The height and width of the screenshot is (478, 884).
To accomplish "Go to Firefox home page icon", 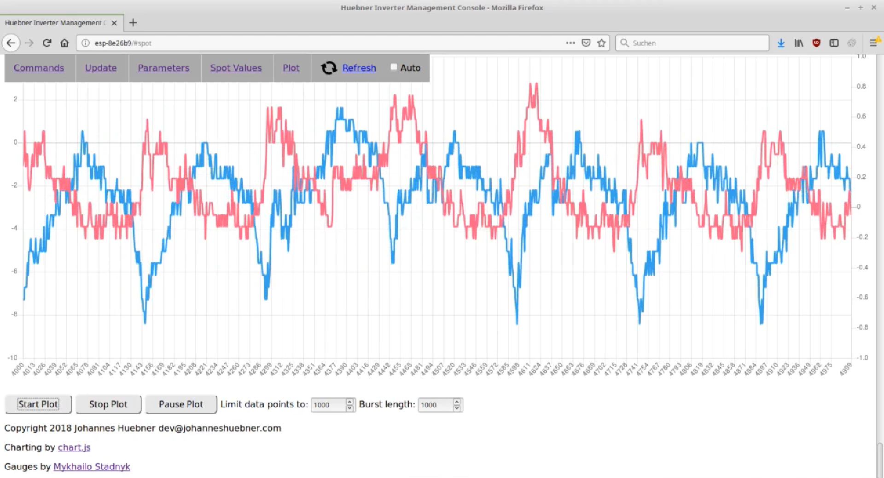I will 64,43.
